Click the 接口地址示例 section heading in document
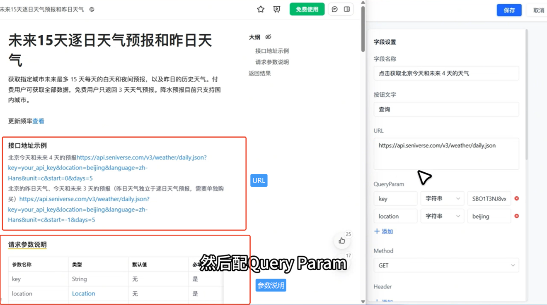Screen dimensions: 547x305 pyautogui.click(x=27, y=145)
